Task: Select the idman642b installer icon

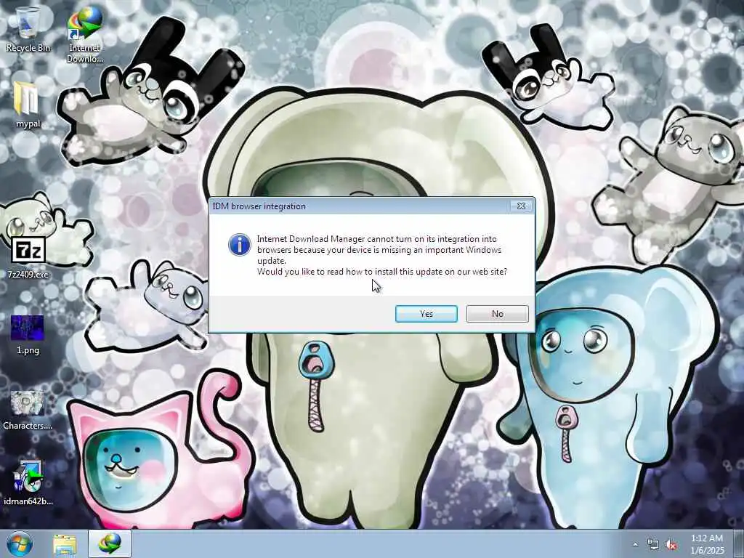Action: 28,483
